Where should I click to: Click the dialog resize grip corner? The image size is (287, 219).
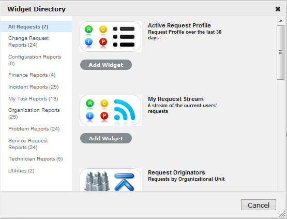point(282,213)
